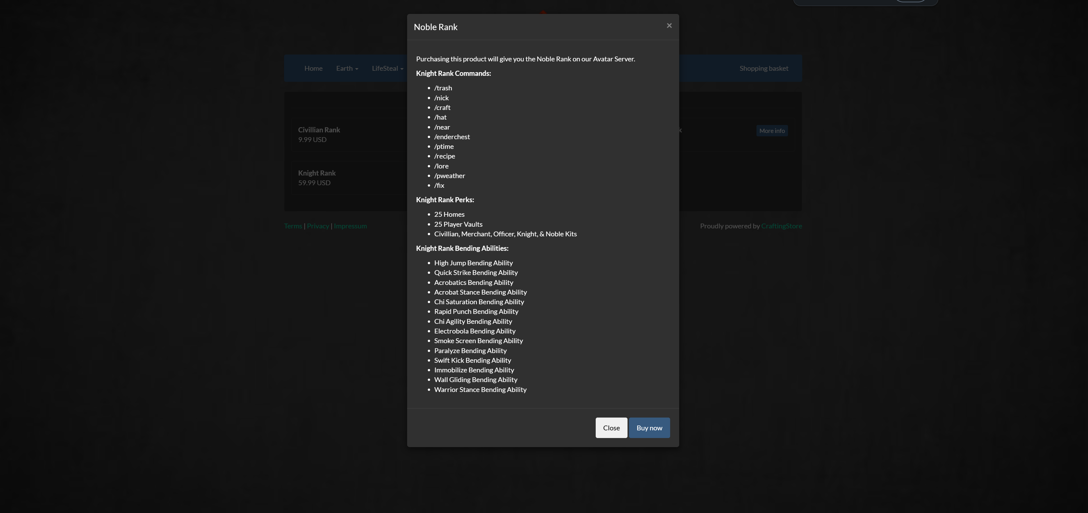The image size is (1088, 513).
Task: Visit the CraftingStore link
Action: point(781,226)
